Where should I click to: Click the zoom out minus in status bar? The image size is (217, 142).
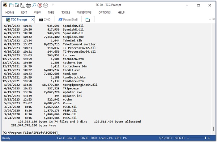188,138
